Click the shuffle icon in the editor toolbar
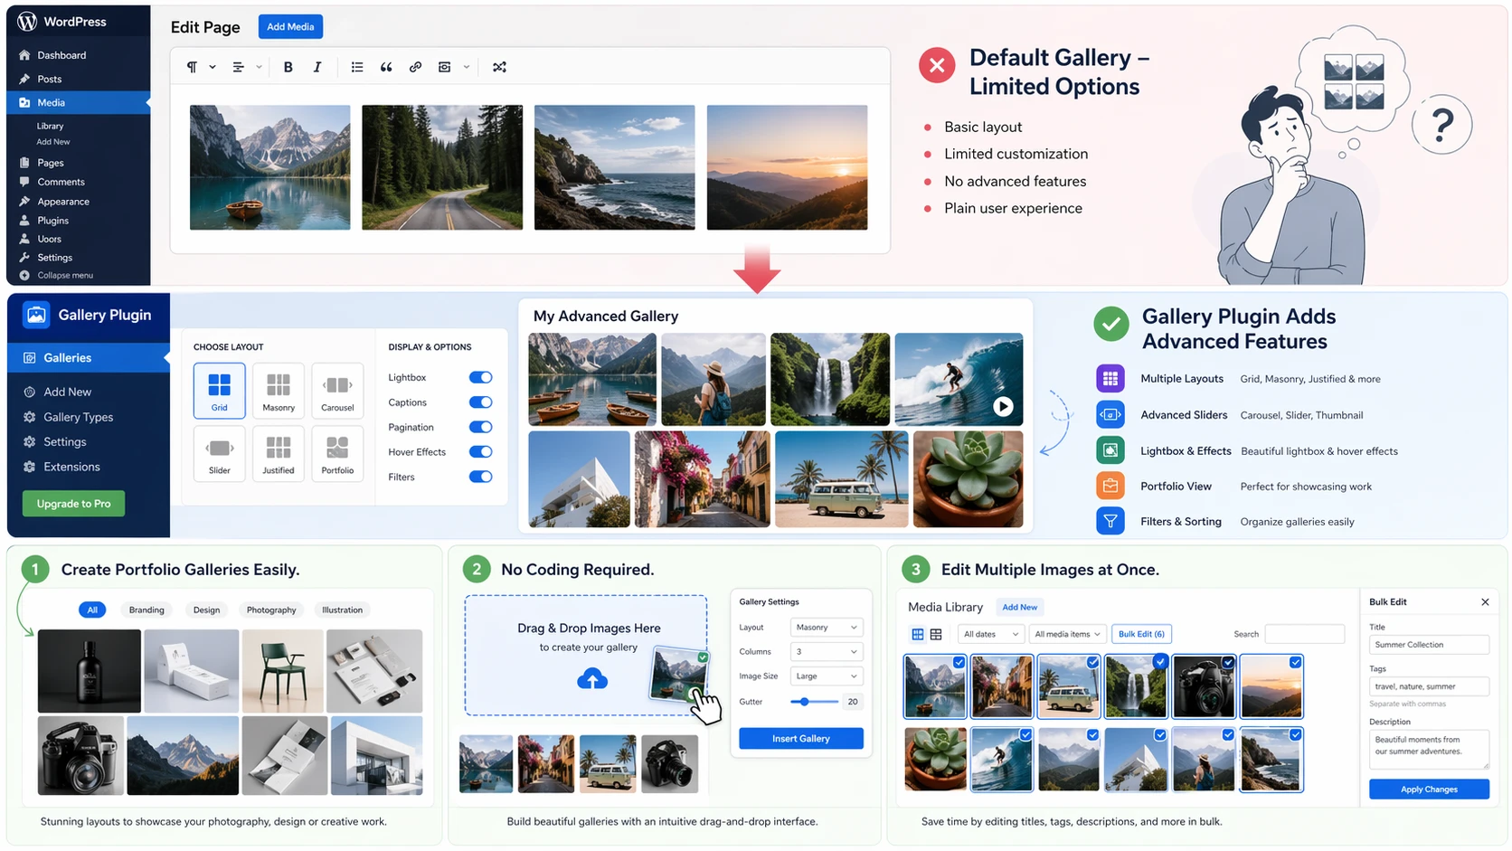The image size is (1512, 851). (x=499, y=67)
